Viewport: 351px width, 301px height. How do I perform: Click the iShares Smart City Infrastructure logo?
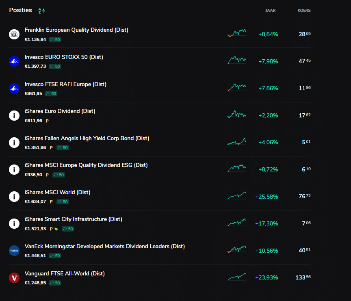[14, 223]
